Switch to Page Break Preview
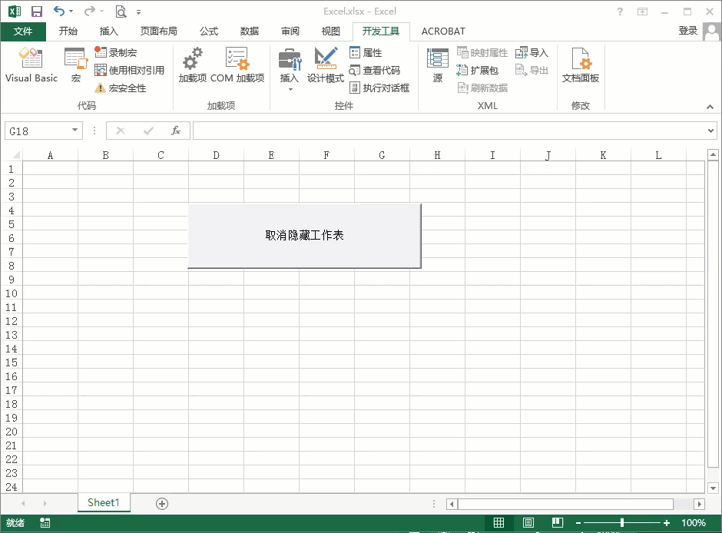 tap(558, 523)
